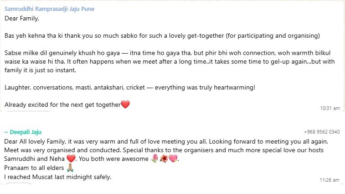This screenshot has height=194, width=345.
Task: Click the folded hands emoji after "elders"
Action: pyautogui.click(x=70, y=168)
